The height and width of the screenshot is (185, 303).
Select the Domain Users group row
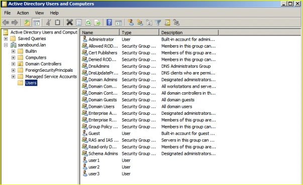tap(149, 106)
